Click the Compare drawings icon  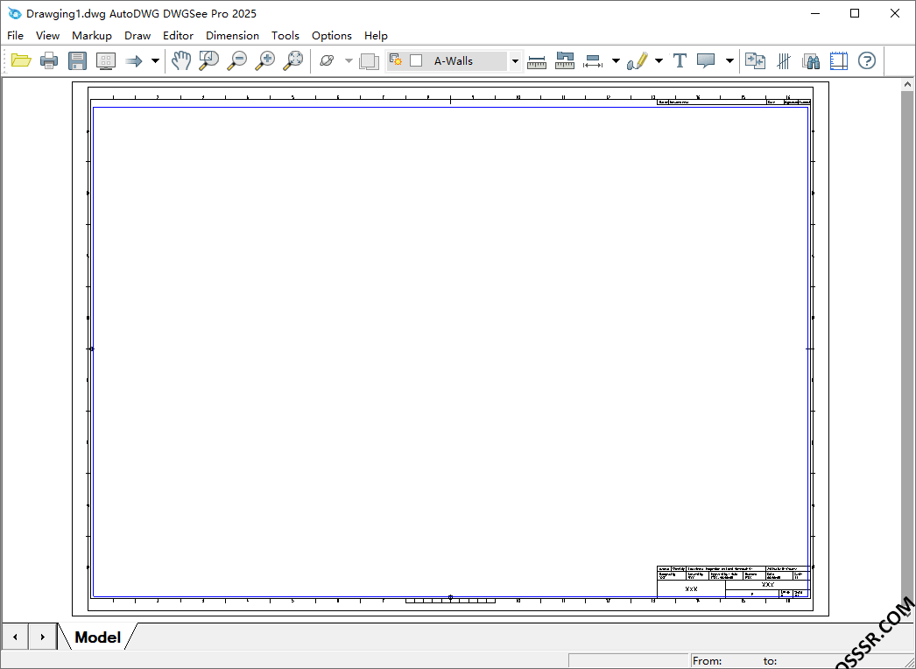click(x=755, y=60)
